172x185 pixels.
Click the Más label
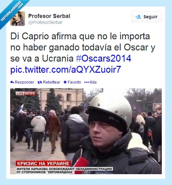point(93,82)
